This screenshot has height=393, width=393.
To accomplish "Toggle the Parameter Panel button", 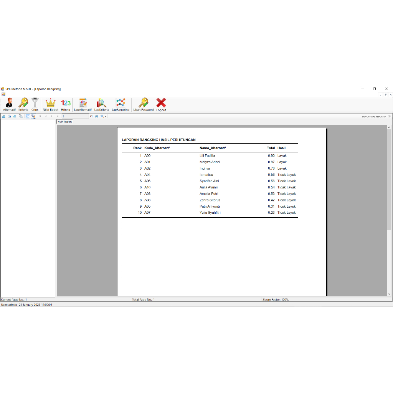I will coord(28,116).
